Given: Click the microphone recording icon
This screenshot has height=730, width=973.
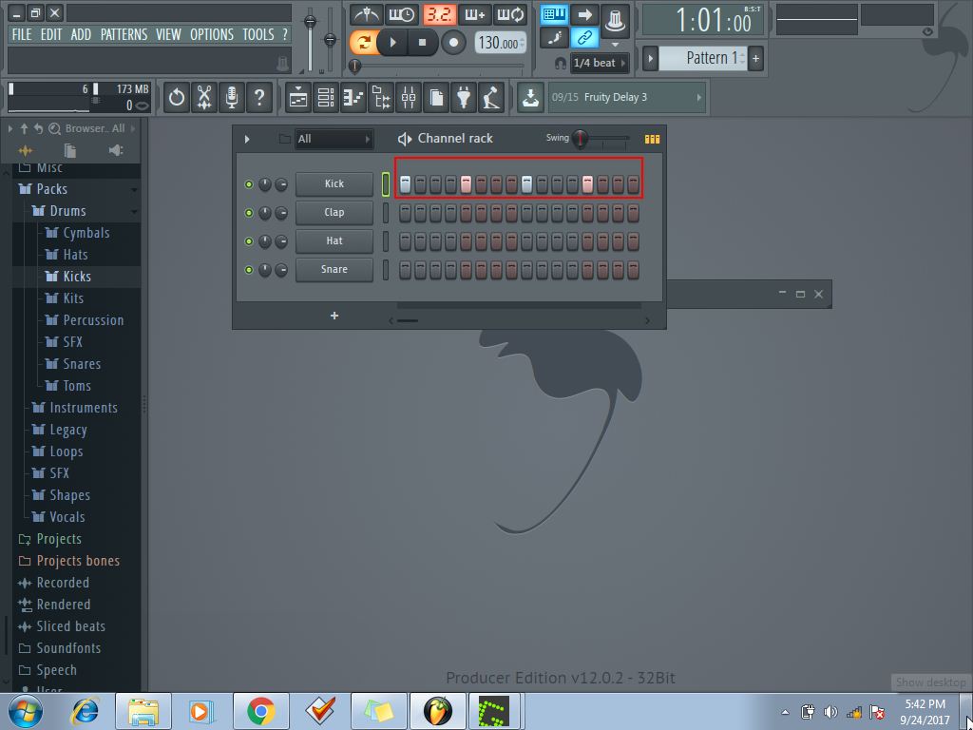Looking at the screenshot, I should pos(231,97).
